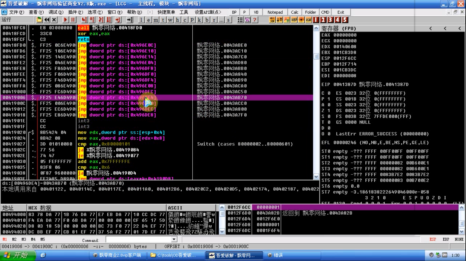Viewport: 466px width, 261px height.
Task: Open memory map via 'm' button
Action: 156,20
